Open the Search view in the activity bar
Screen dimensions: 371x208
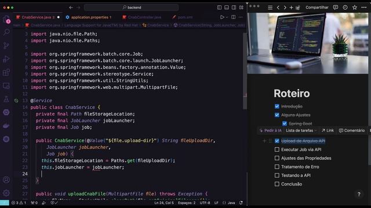(x=6, y=32)
